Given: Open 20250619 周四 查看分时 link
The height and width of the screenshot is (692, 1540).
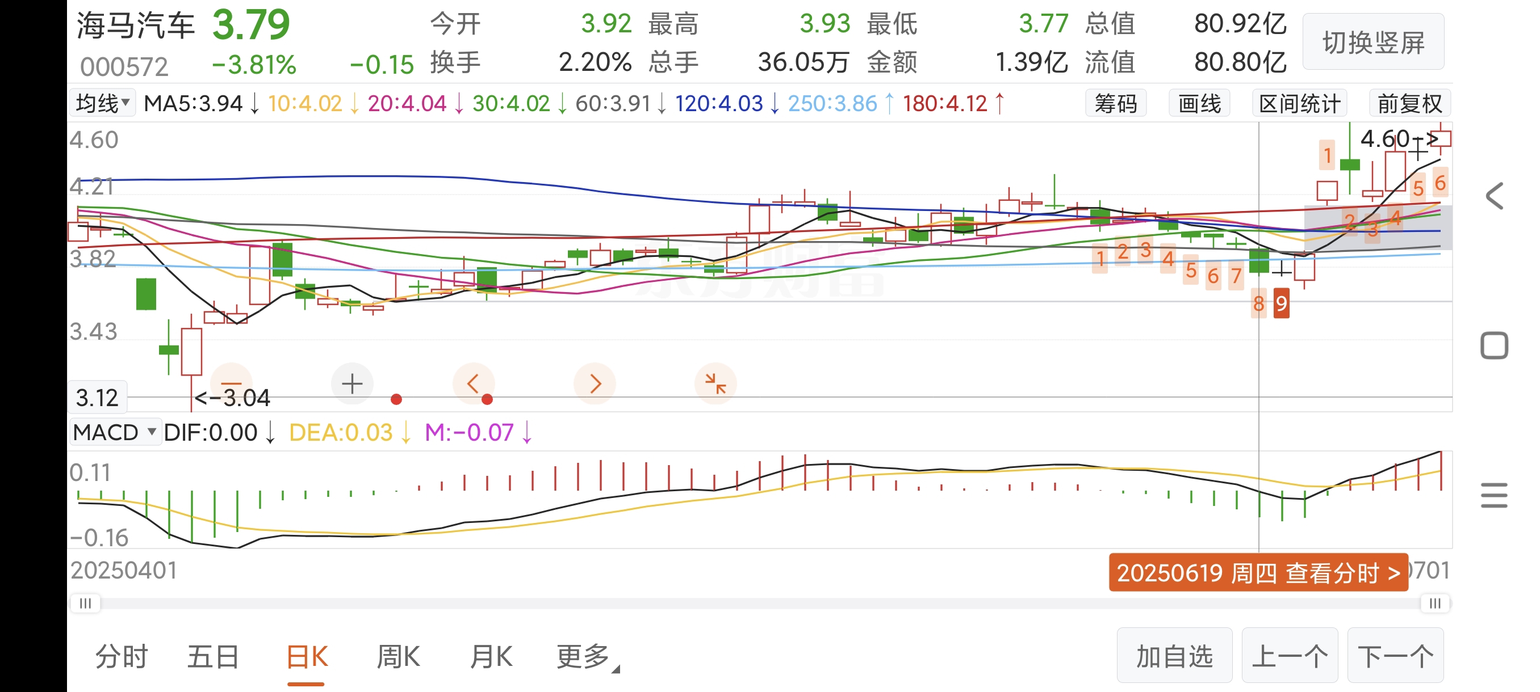Looking at the screenshot, I should coord(1258,572).
